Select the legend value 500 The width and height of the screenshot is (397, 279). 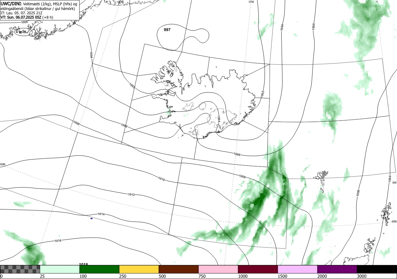pos(162,276)
